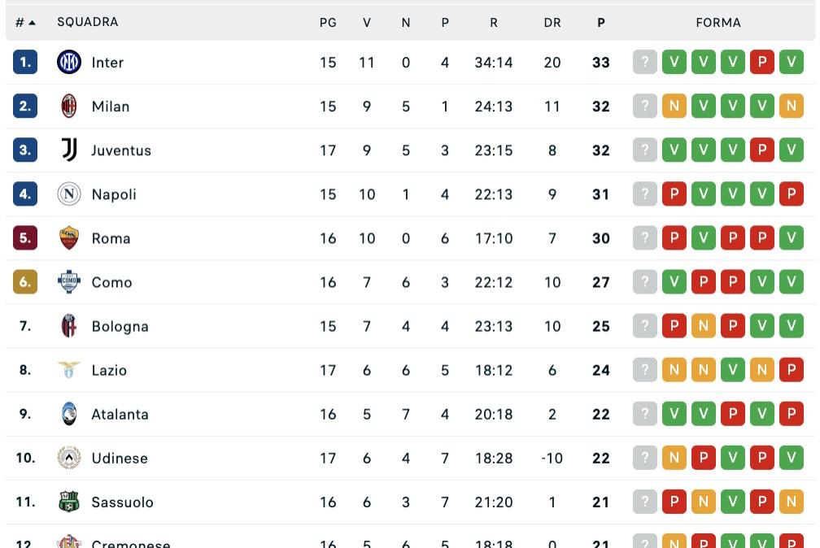Click Inter's upcoming match question badge
Viewport: 820px width, 548px height.
pos(645,62)
